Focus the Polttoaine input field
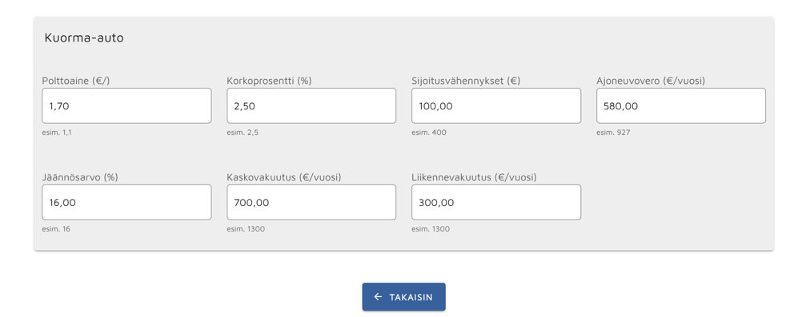This screenshot has width=802, height=317. point(126,105)
